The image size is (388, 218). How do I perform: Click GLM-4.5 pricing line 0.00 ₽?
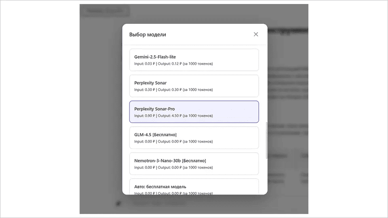pos(173,142)
